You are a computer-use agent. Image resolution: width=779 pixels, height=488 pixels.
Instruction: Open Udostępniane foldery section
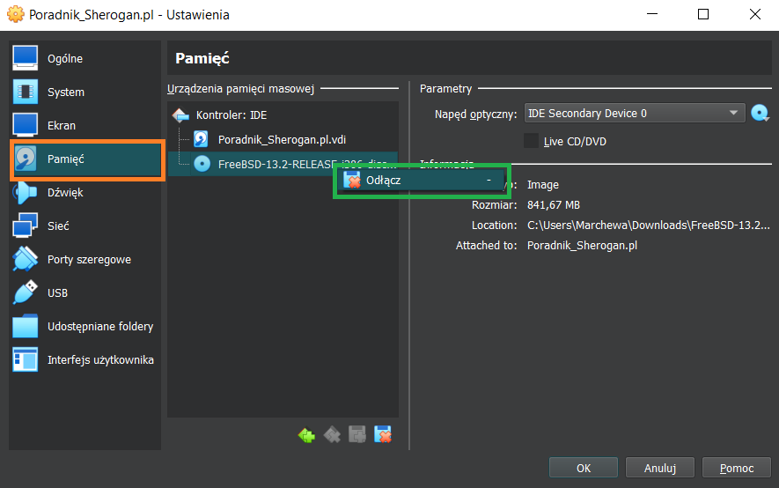tap(99, 327)
